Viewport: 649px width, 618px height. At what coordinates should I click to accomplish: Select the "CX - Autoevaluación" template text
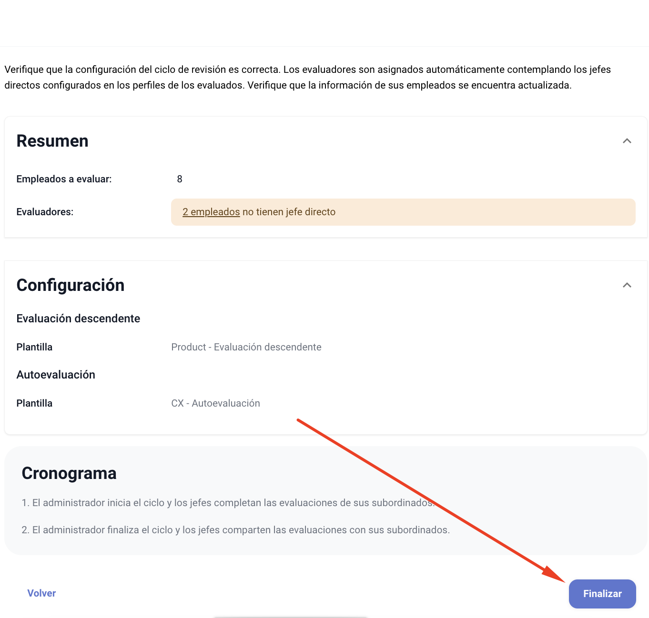(x=215, y=403)
